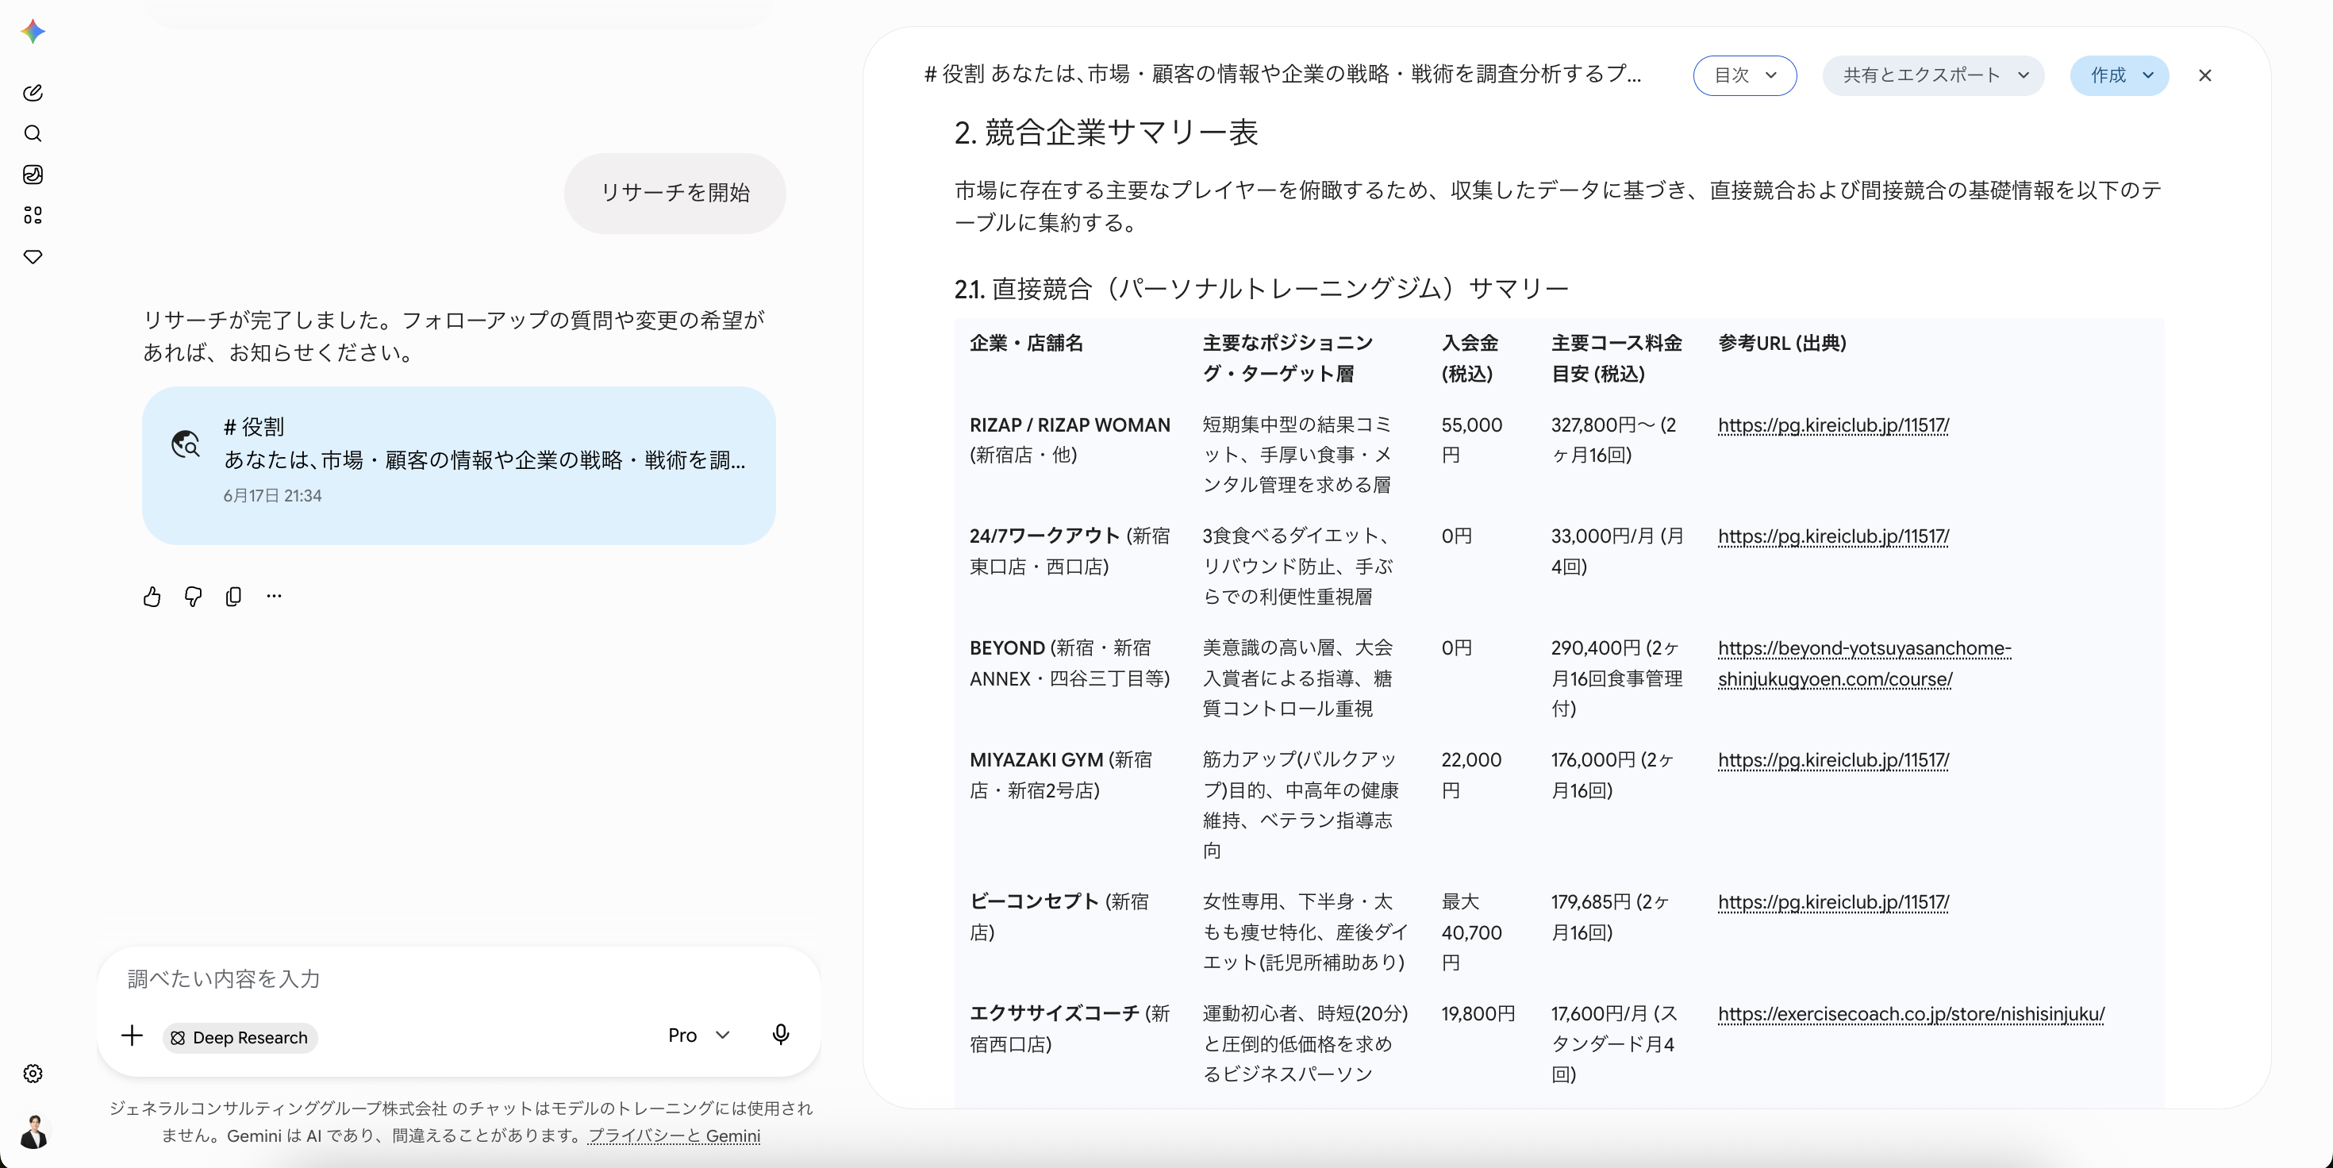Open the deep research report card icon
Image resolution: width=2333 pixels, height=1168 pixels.
186,444
